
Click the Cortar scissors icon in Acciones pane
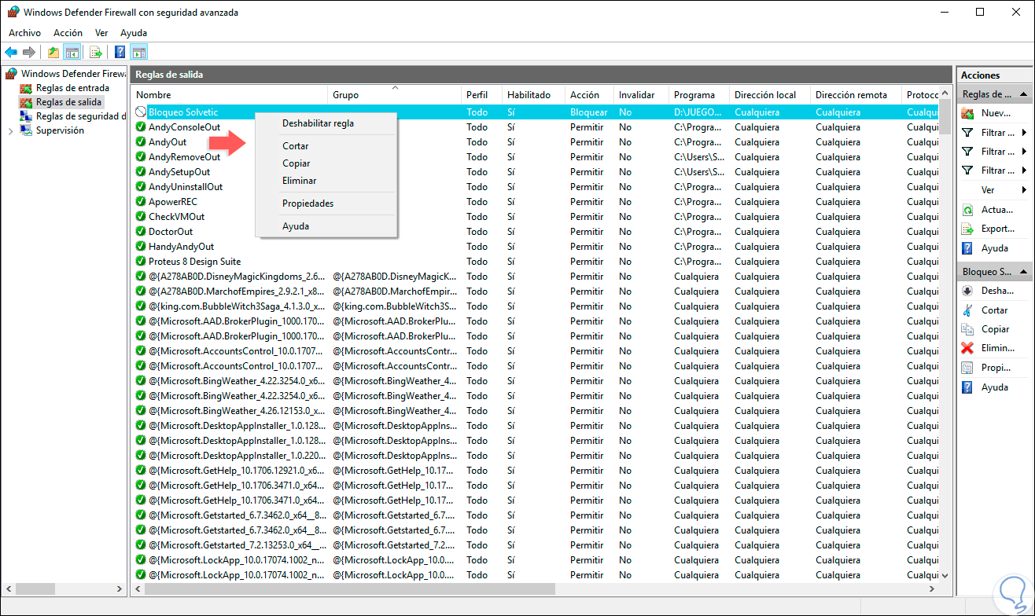[967, 310]
